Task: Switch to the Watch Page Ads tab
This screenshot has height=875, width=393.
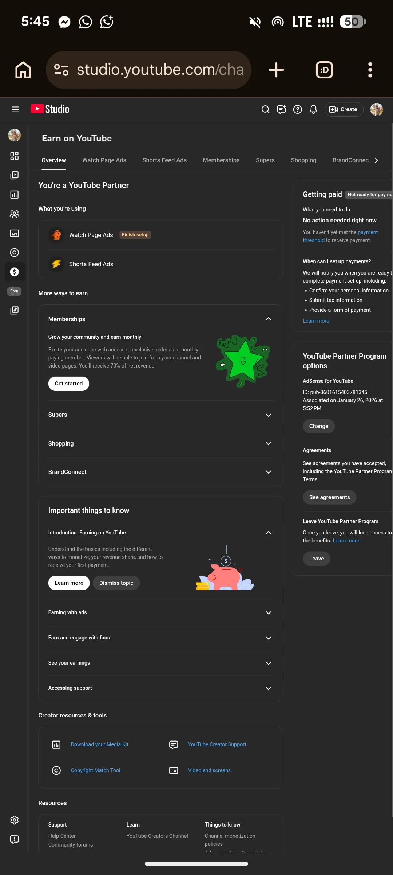Action: pos(104,160)
